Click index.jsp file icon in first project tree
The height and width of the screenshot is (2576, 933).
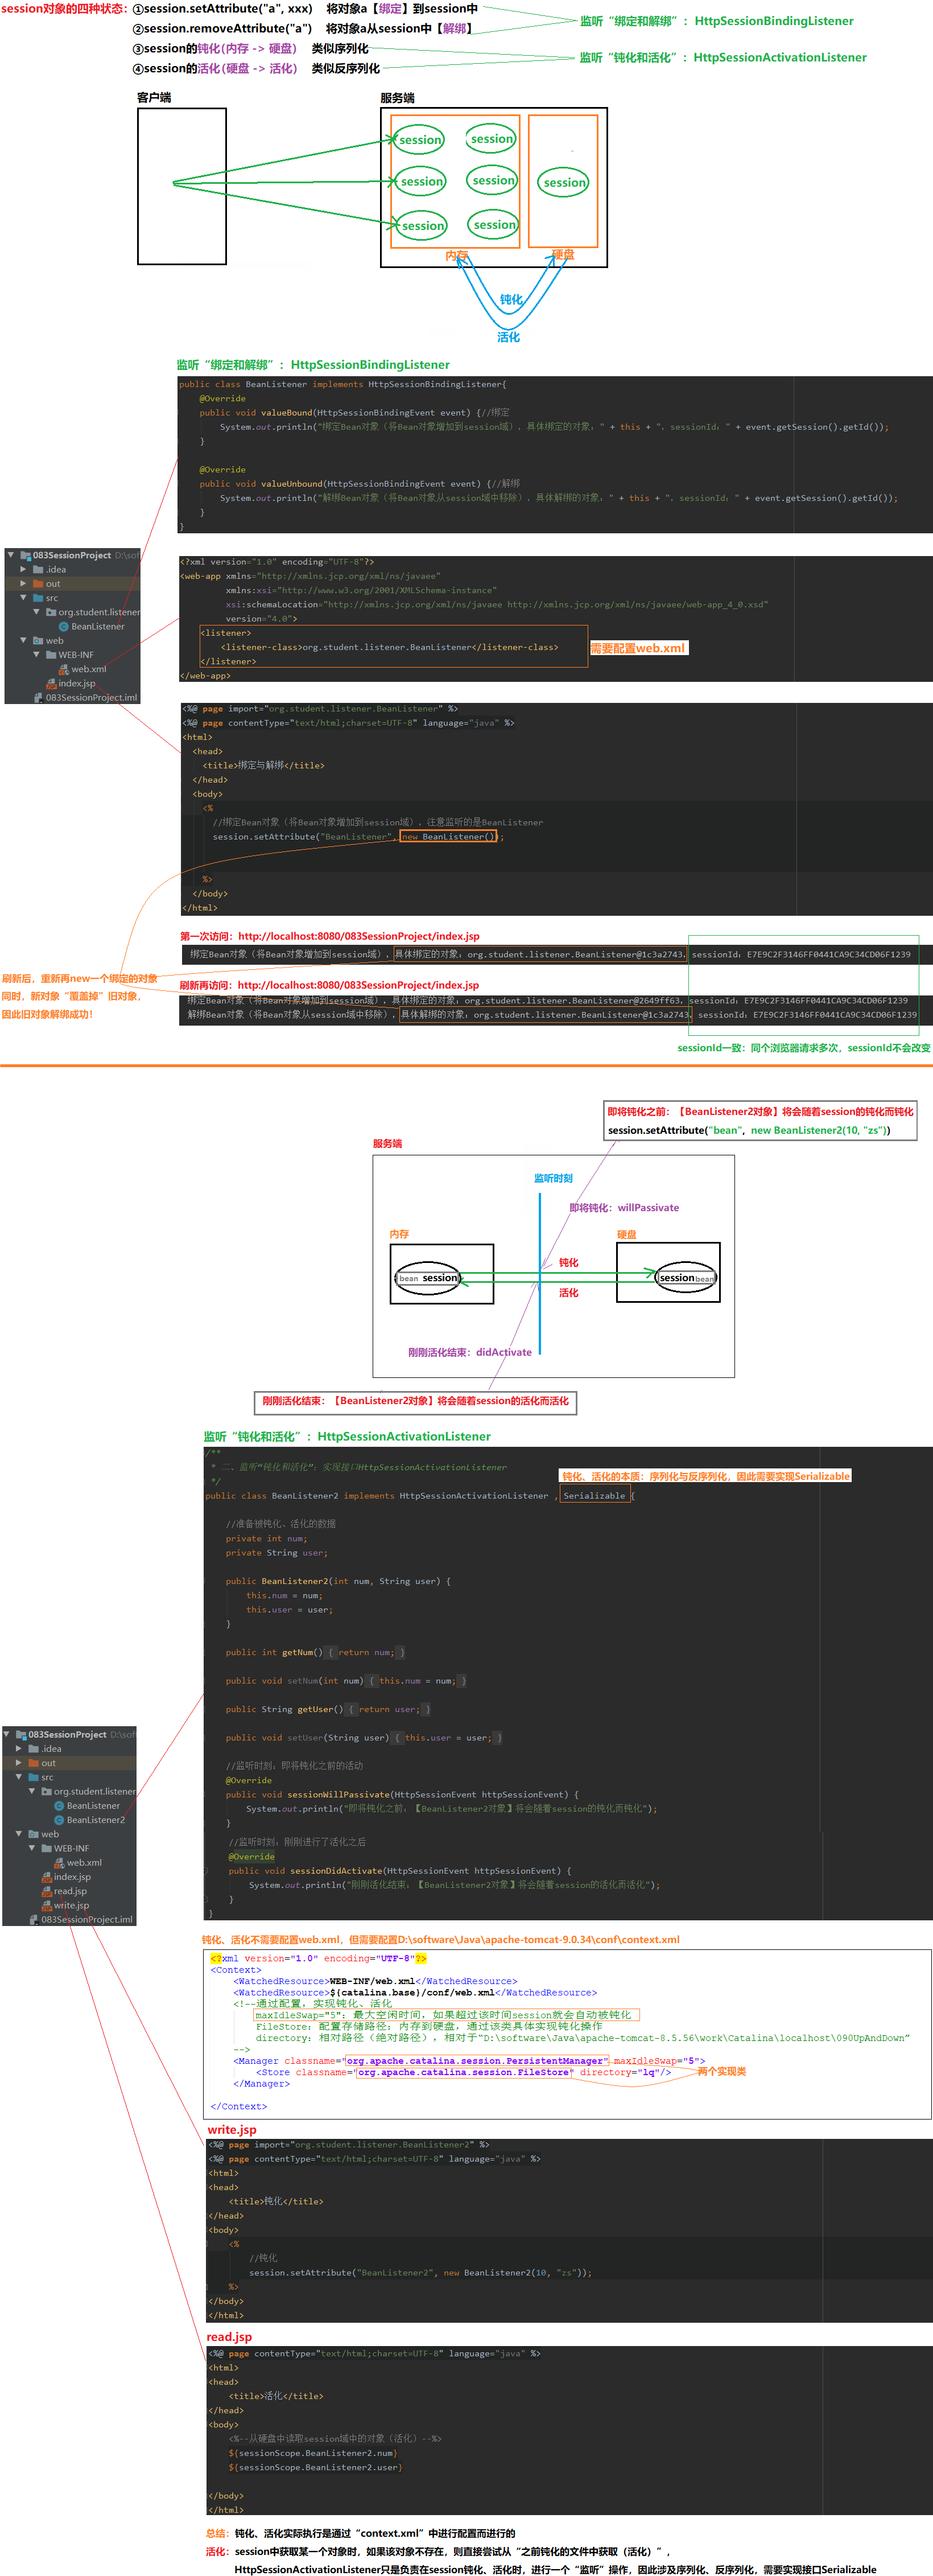[51, 684]
